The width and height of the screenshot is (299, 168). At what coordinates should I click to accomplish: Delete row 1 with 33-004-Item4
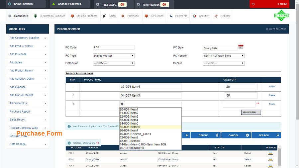click(272, 87)
